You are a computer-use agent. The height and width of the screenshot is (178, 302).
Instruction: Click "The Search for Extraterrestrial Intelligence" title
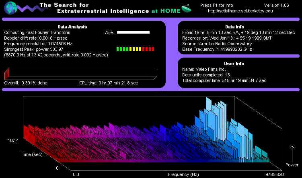click(x=94, y=8)
